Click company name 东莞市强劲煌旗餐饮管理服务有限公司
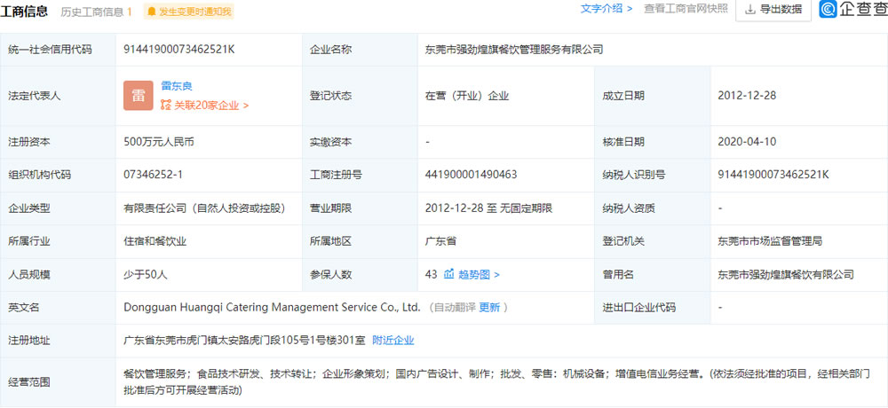The height and width of the screenshot is (408, 888). pos(514,50)
